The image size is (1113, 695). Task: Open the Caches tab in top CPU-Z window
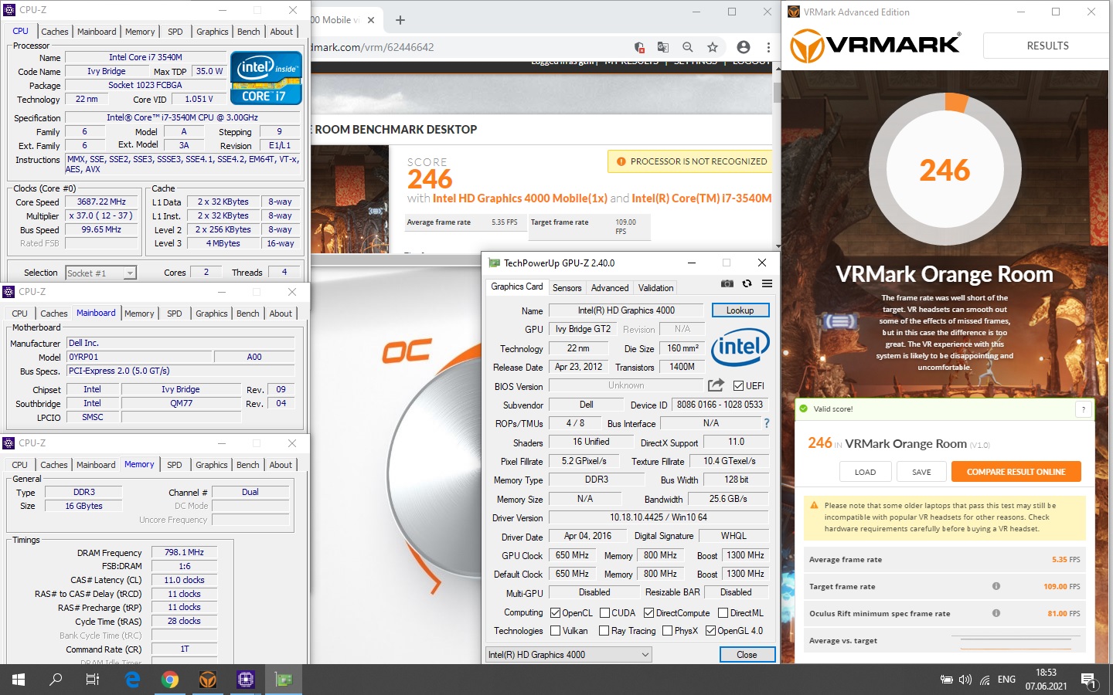pos(55,32)
